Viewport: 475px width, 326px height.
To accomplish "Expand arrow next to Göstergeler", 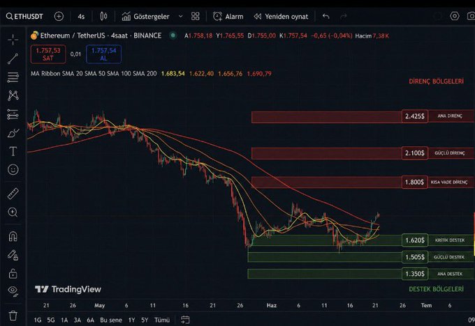I will tap(180, 16).
